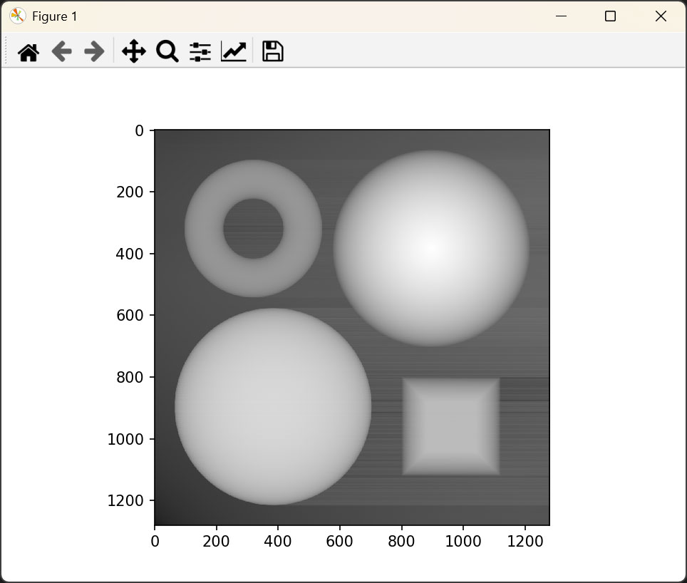Click the toolbar grip handle left of Home
This screenshot has width=687, height=583.
click(x=6, y=52)
